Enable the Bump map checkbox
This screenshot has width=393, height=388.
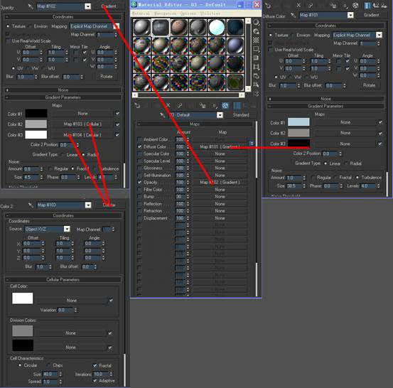pos(139,197)
